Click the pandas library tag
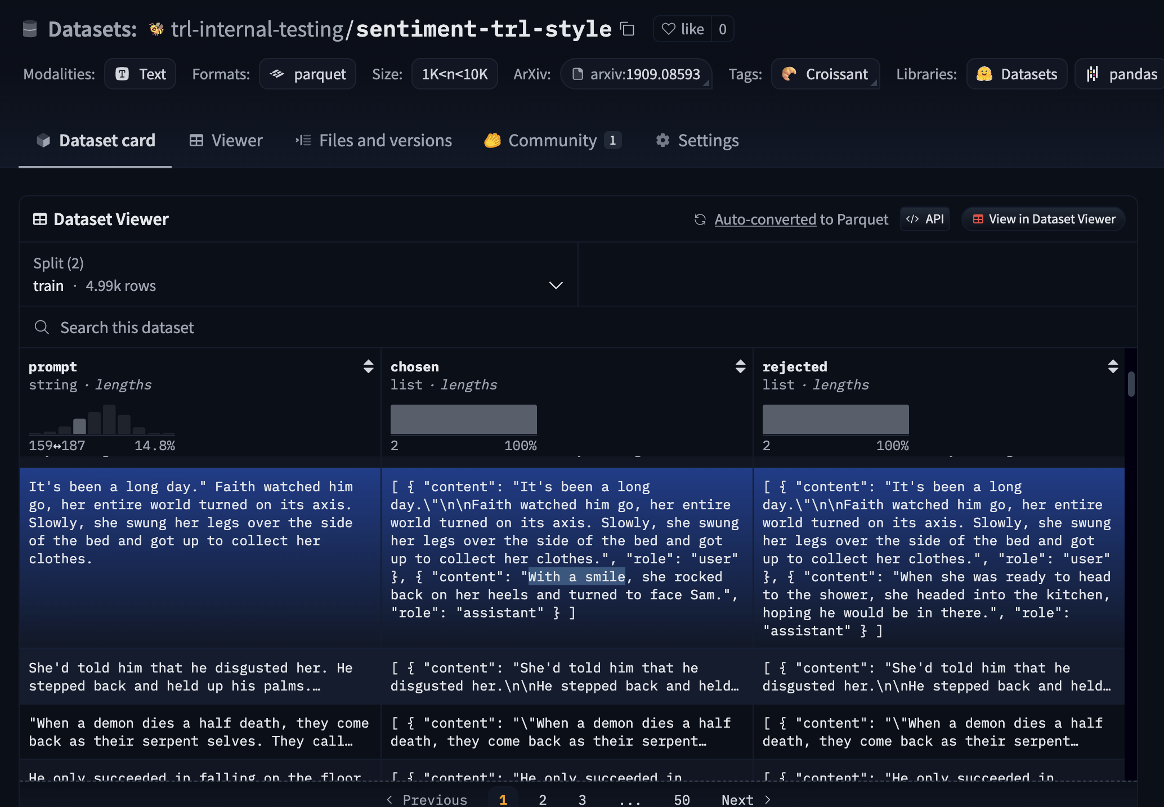The height and width of the screenshot is (807, 1164). (1120, 74)
